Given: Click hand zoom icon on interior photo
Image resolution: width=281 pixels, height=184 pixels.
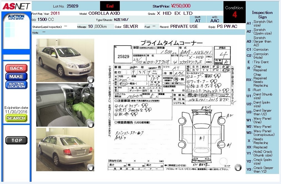Looking at the screenshot, I should coord(91,124).
